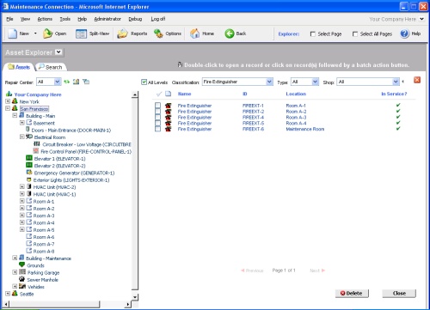The width and height of the screenshot is (430, 310).
Task: Open the Type filter dropdown
Action: [315, 82]
